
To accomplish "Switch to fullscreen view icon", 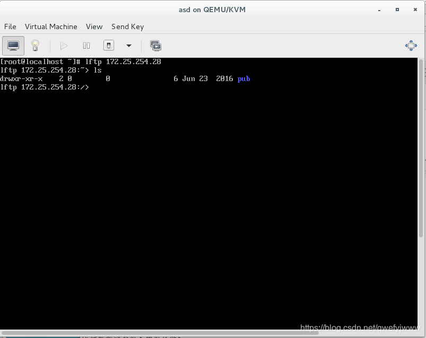I will click(x=411, y=46).
